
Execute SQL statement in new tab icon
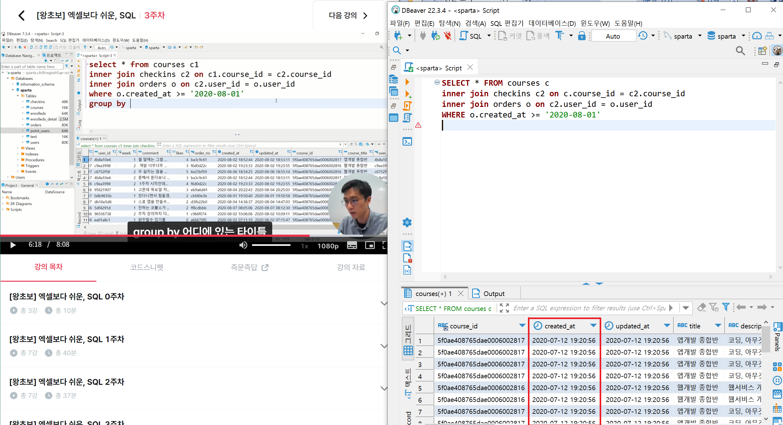(x=408, y=94)
